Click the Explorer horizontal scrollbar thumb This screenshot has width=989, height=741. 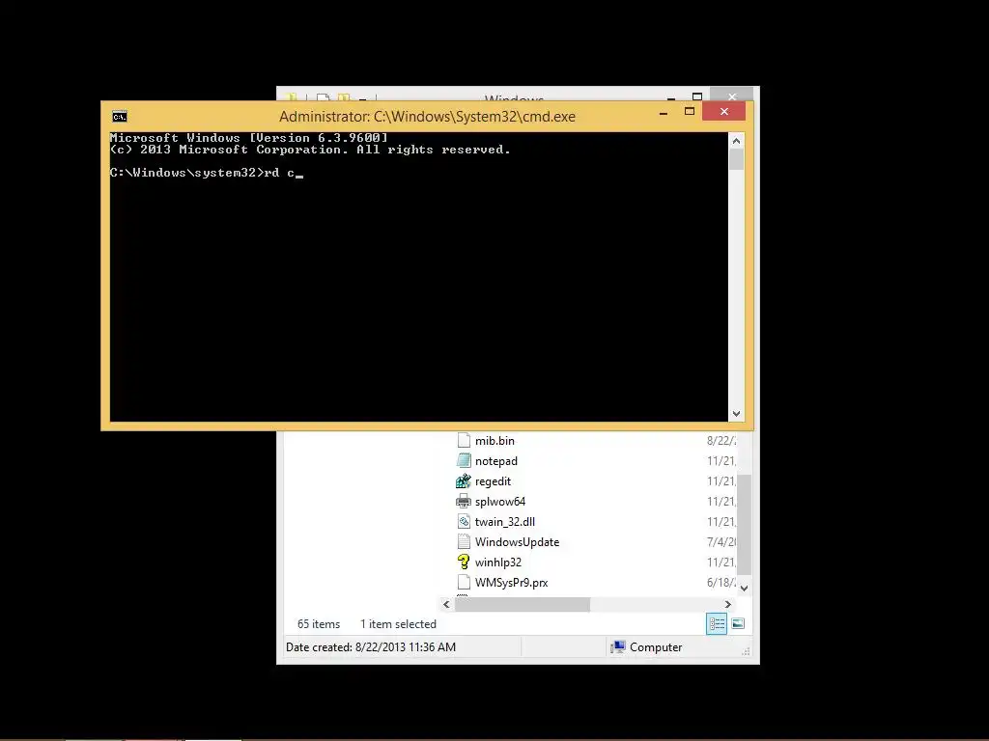[x=523, y=604]
